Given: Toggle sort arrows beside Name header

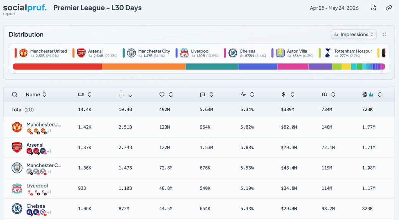Looking at the screenshot, I should pos(45,95).
